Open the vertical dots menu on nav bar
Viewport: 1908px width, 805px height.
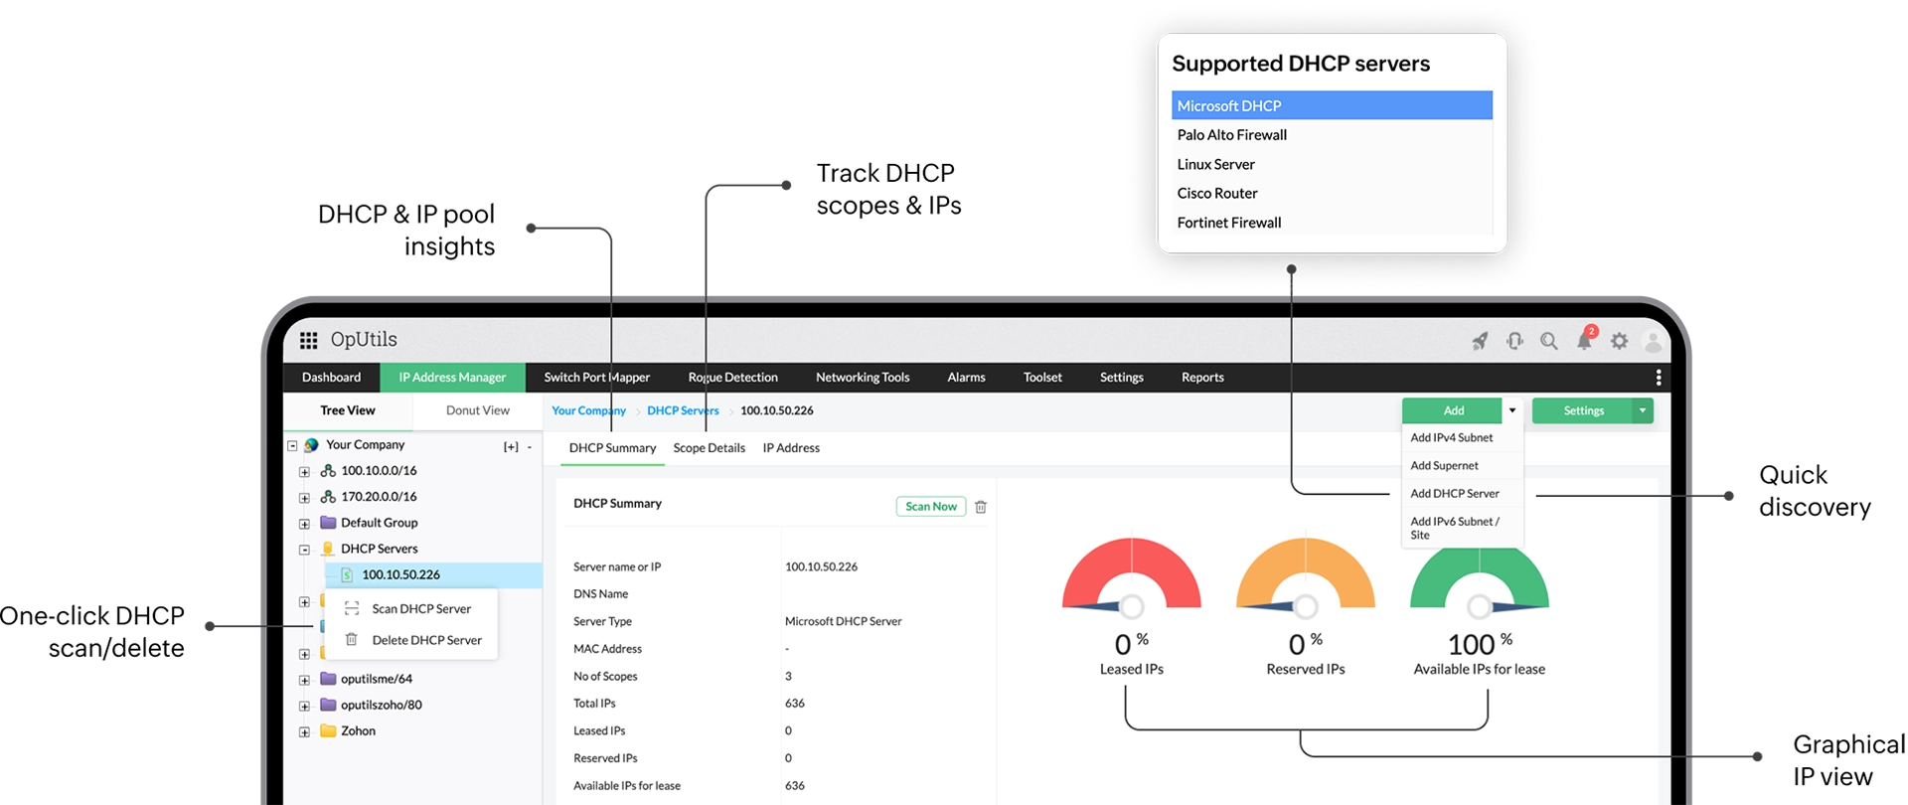point(1658,378)
